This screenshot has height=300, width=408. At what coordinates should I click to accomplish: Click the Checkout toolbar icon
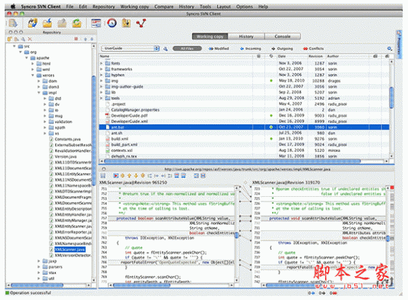coord(33,23)
